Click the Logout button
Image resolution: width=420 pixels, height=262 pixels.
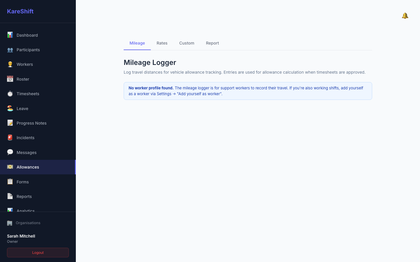[38, 253]
